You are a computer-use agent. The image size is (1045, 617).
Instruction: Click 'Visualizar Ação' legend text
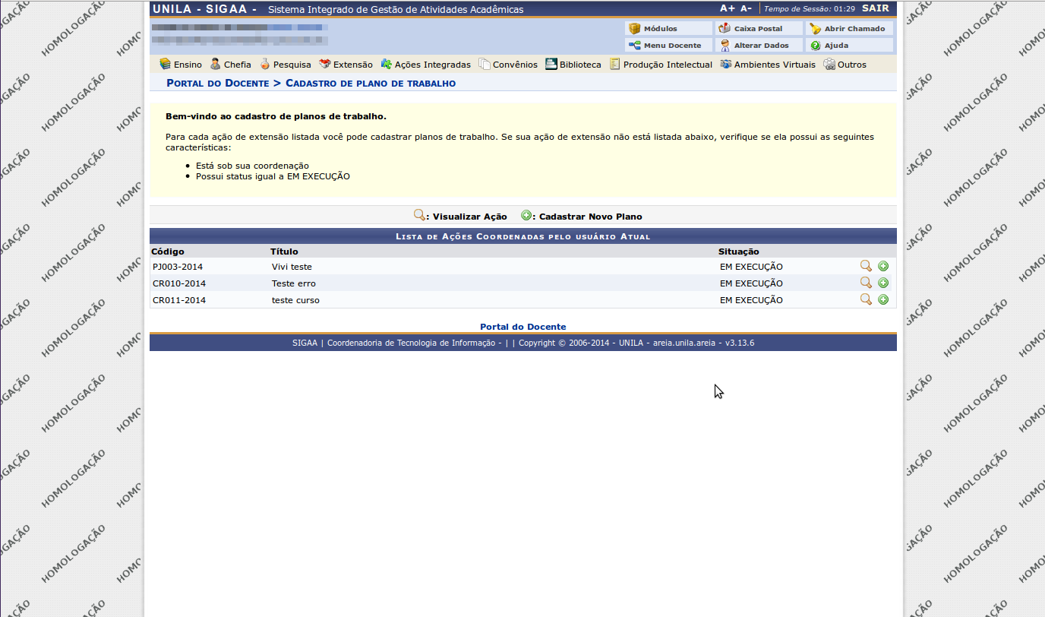[469, 217]
